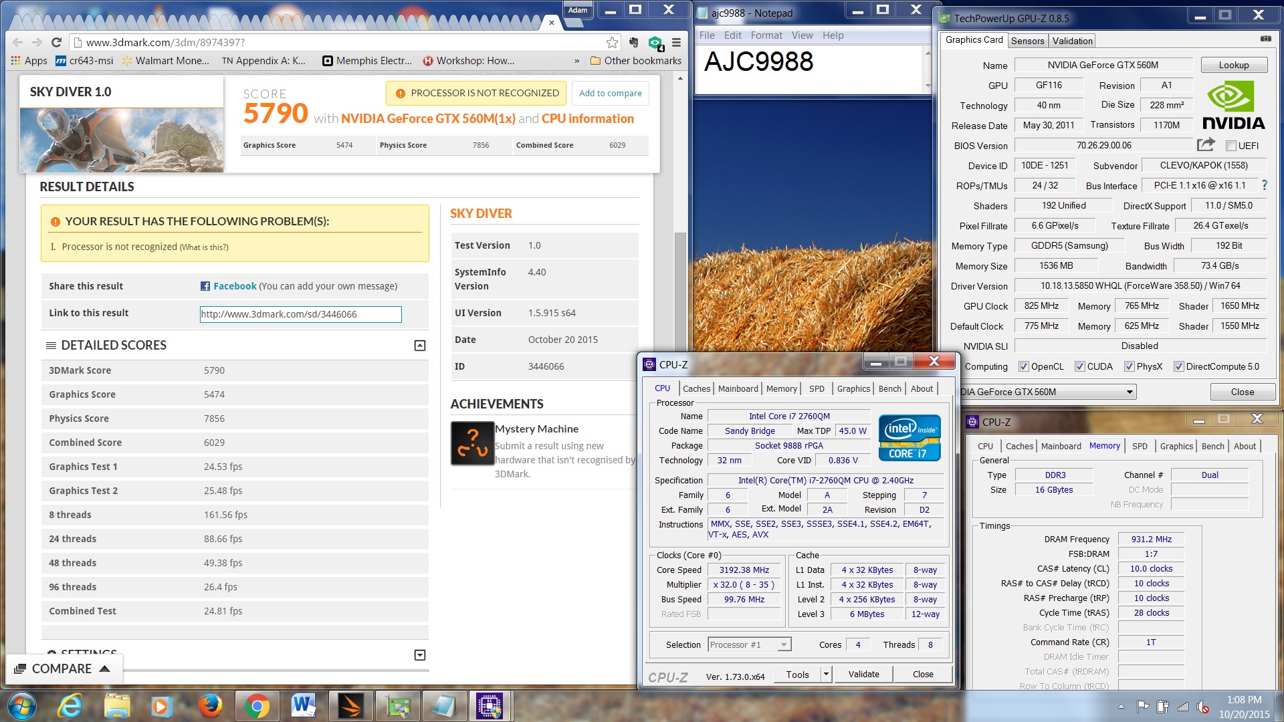Open Chrome Apps shortcut in bookmarks bar

tap(29, 61)
